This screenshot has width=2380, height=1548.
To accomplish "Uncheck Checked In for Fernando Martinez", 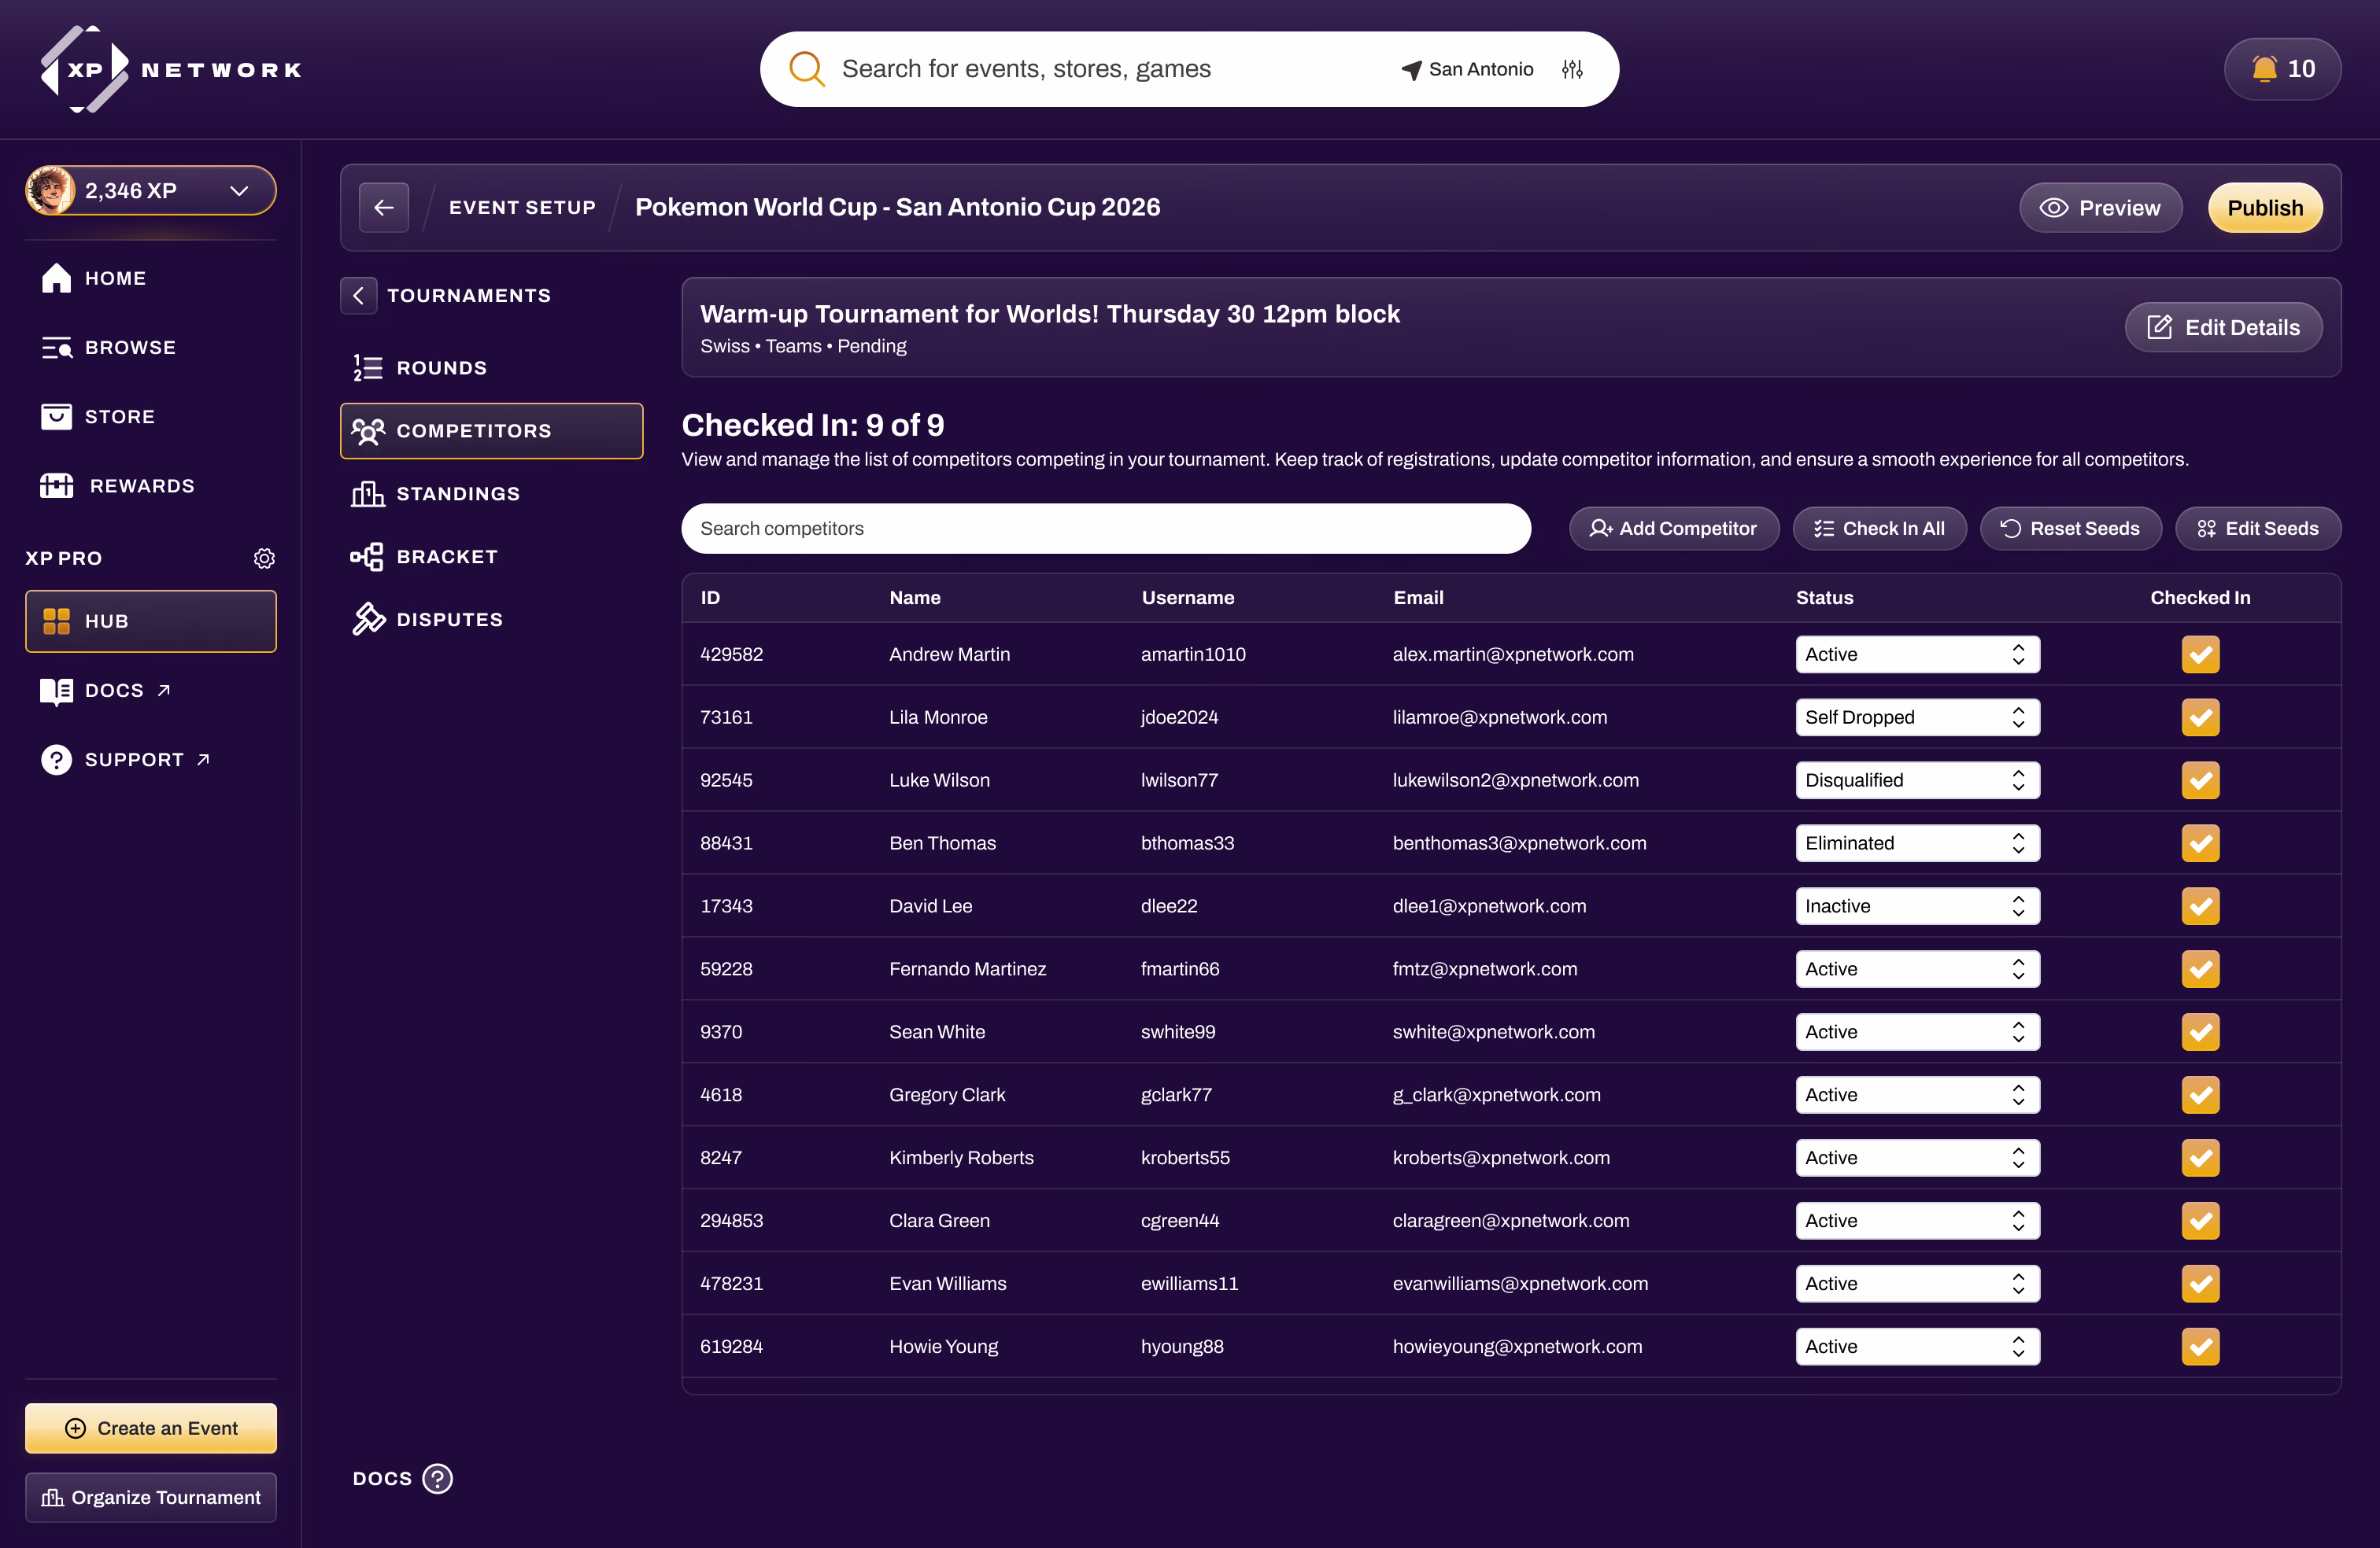I will pos(2200,968).
